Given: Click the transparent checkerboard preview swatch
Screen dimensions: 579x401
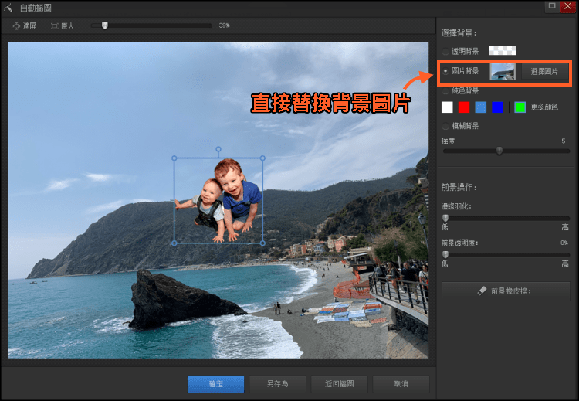Looking at the screenshot, I should 503,51.
